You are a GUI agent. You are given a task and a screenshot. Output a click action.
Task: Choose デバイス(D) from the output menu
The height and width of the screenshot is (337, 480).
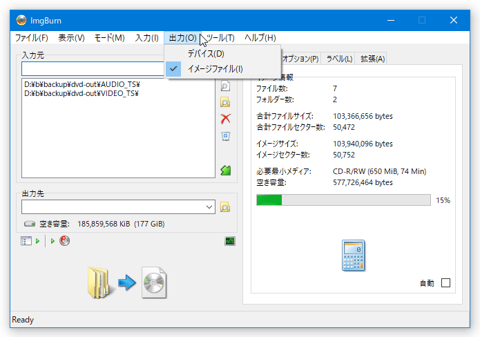tap(222, 54)
